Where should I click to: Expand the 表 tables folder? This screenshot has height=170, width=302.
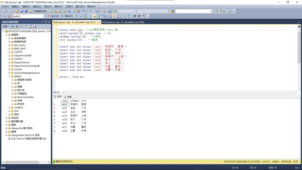(x=12, y=83)
